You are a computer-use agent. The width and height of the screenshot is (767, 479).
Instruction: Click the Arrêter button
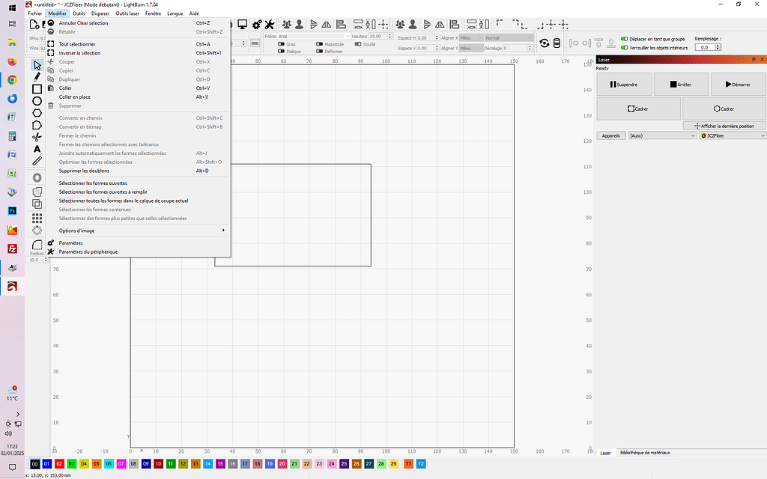coord(681,84)
